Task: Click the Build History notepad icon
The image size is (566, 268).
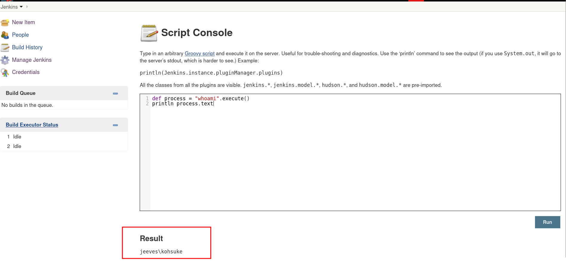Action: (5, 47)
